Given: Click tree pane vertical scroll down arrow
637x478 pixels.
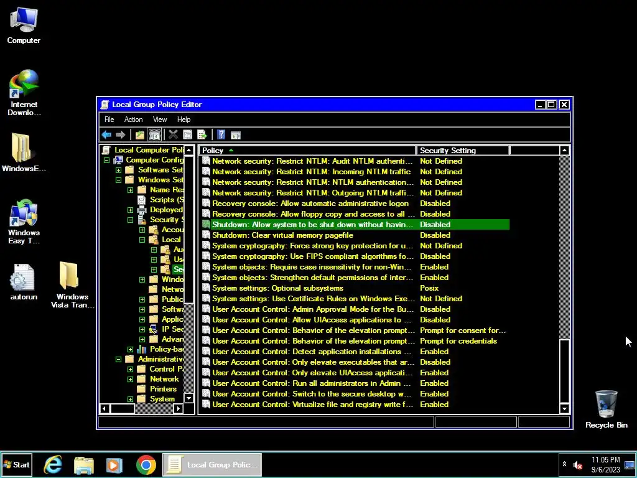Looking at the screenshot, I should point(188,398).
